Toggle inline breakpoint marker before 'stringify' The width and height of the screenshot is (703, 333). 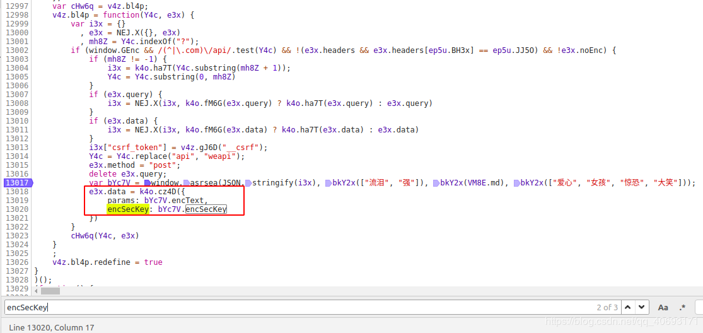click(248, 183)
